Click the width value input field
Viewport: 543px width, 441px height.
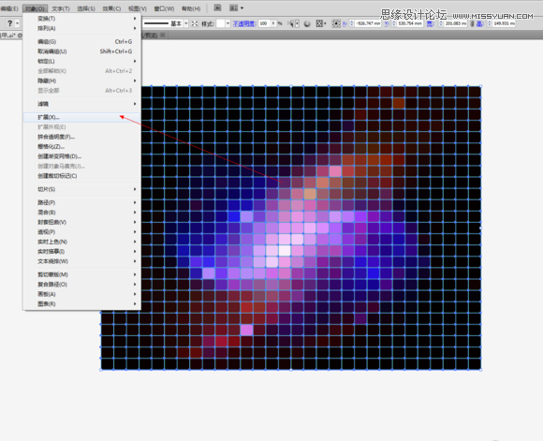455,23
